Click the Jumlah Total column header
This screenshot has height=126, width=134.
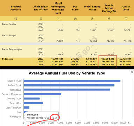(x=126, y=8)
